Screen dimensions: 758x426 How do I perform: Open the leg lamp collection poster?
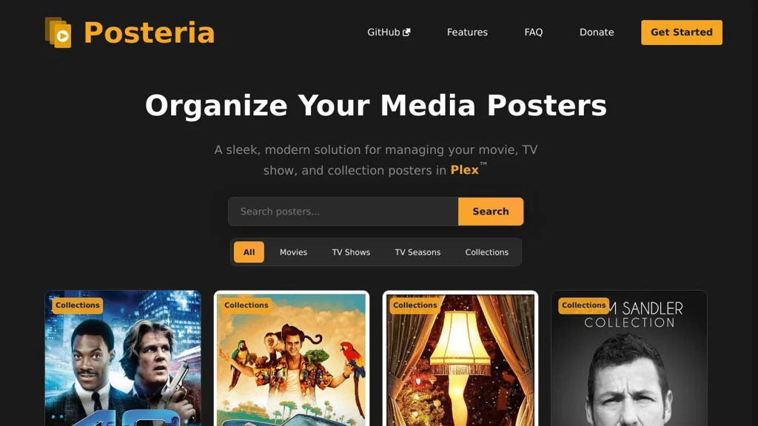460,358
